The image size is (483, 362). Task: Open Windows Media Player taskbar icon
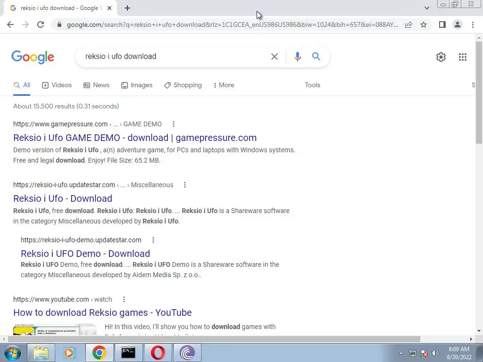[x=70, y=353]
